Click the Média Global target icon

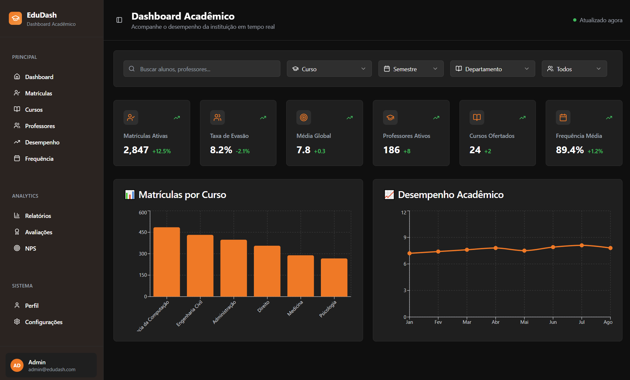[x=304, y=118]
